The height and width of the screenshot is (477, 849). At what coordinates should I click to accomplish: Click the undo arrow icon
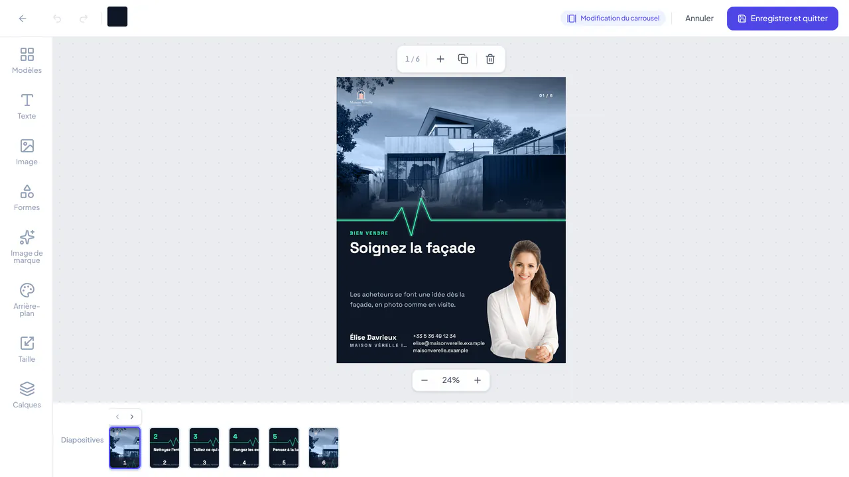57,19
